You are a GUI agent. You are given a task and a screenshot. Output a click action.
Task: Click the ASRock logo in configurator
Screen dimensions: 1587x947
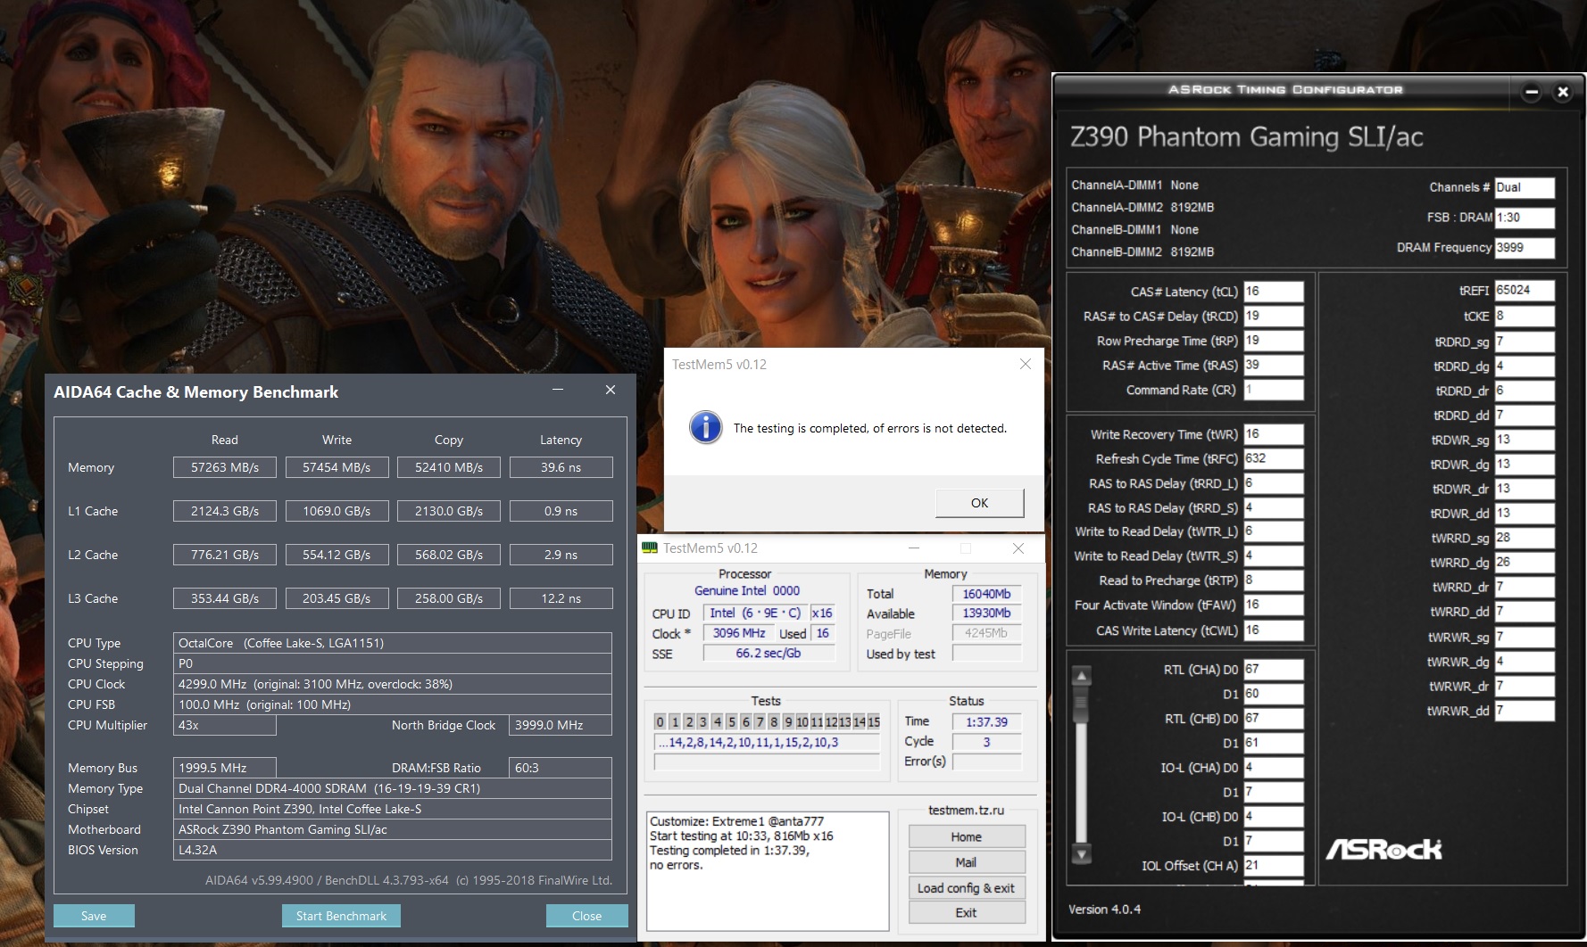click(1383, 849)
